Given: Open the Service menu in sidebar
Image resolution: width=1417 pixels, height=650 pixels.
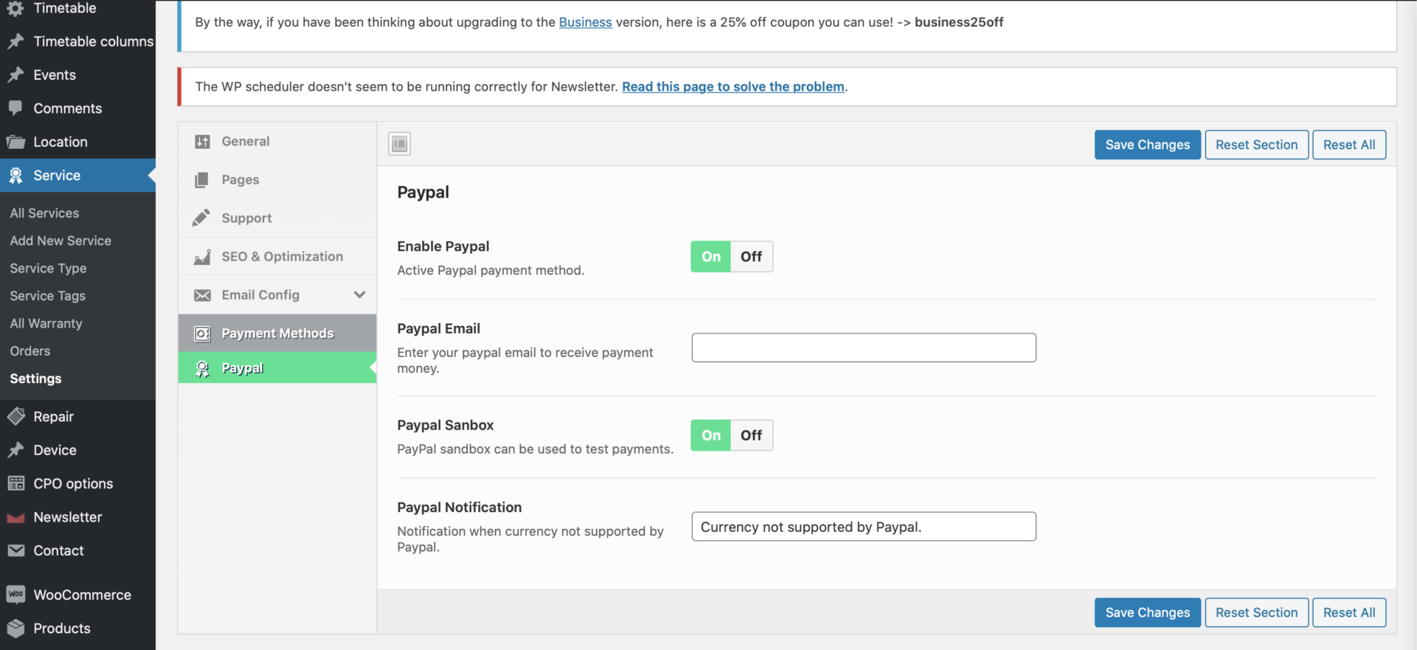Looking at the screenshot, I should coord(57,176).
